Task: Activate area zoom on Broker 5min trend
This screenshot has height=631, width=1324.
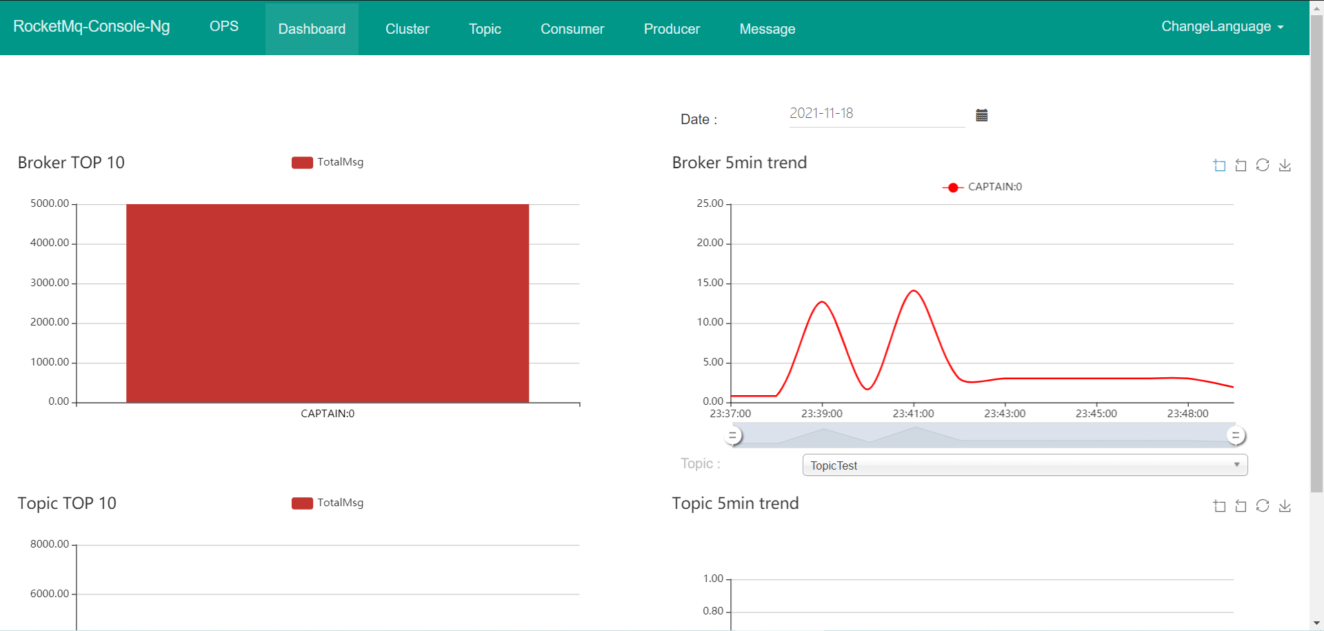Action: [x=1219, y=166]
